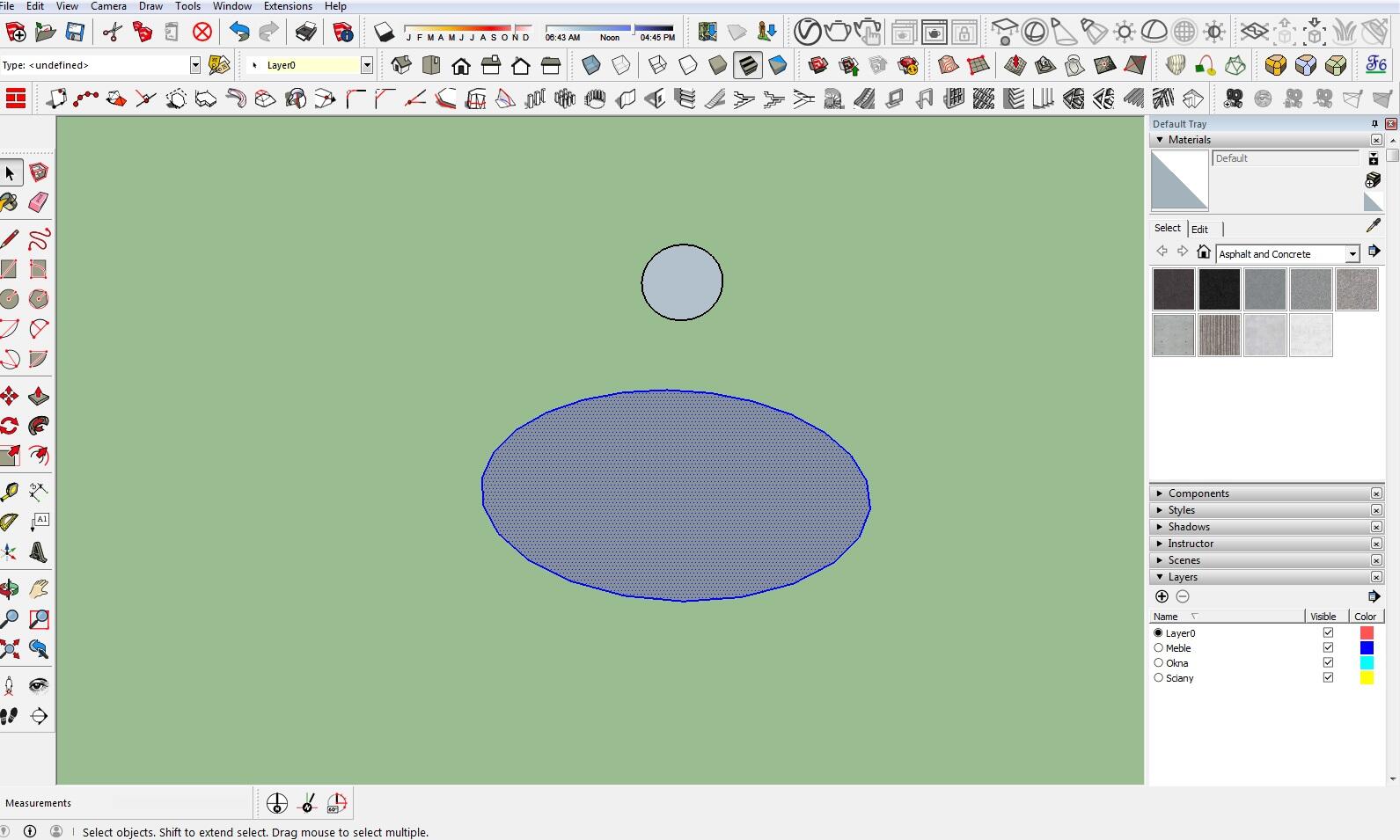Image resolution: width=1400 pixels, height=840 pixels.
Task: Select the Paint Bucket tool
Action: pos(10,202)
